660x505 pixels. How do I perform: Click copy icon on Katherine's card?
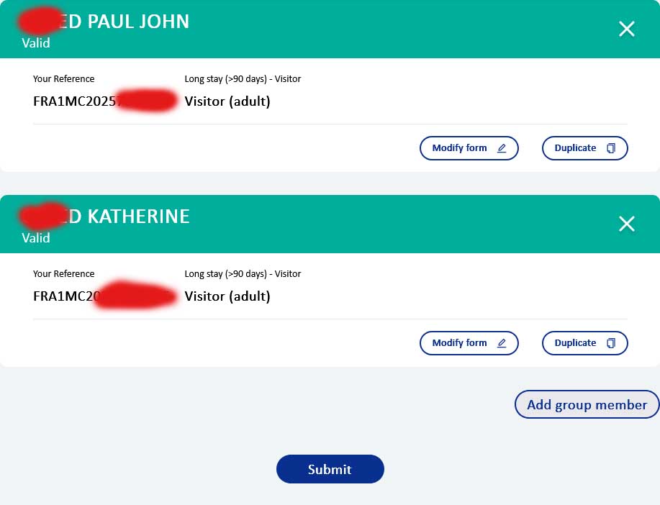point(611,343)
